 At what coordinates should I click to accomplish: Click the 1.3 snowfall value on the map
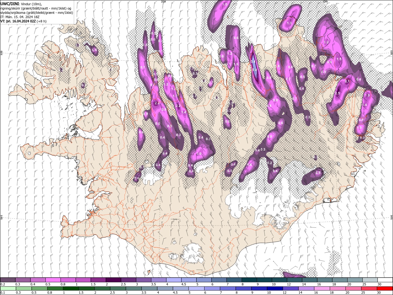coord(289,23)
